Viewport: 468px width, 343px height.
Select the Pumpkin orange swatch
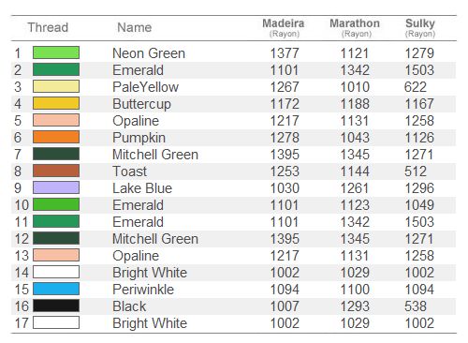(56, 137)
